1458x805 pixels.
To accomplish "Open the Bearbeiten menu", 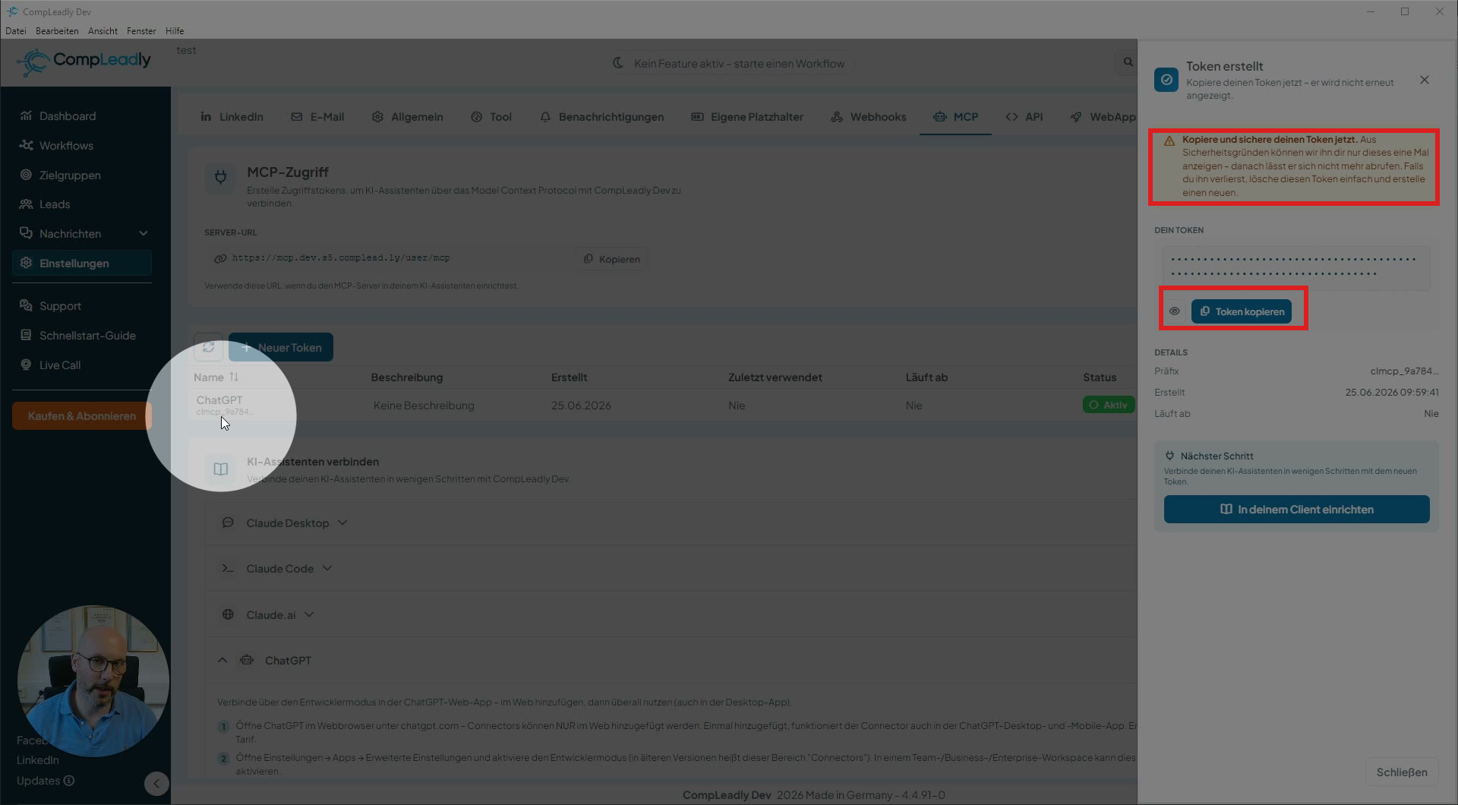I will click(57, 31).
